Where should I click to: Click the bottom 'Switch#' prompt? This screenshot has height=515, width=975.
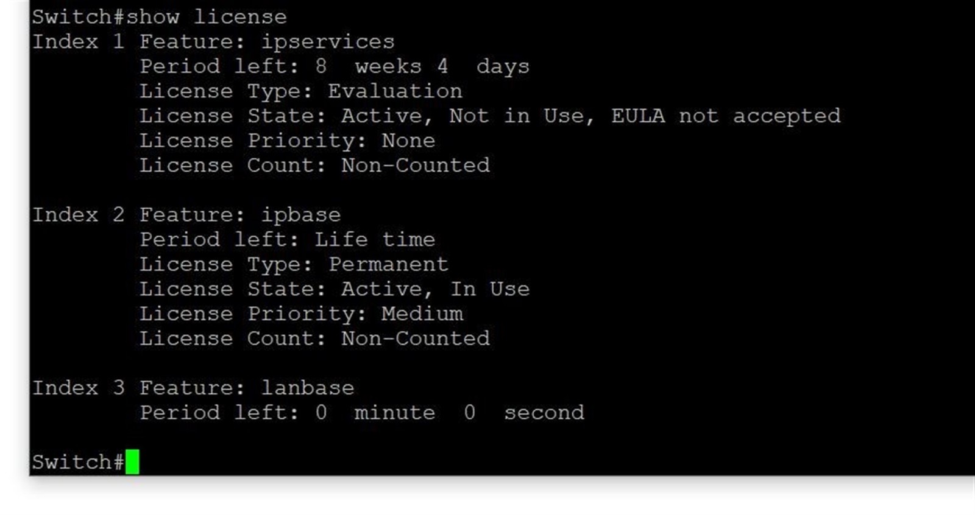pos(78,462)
